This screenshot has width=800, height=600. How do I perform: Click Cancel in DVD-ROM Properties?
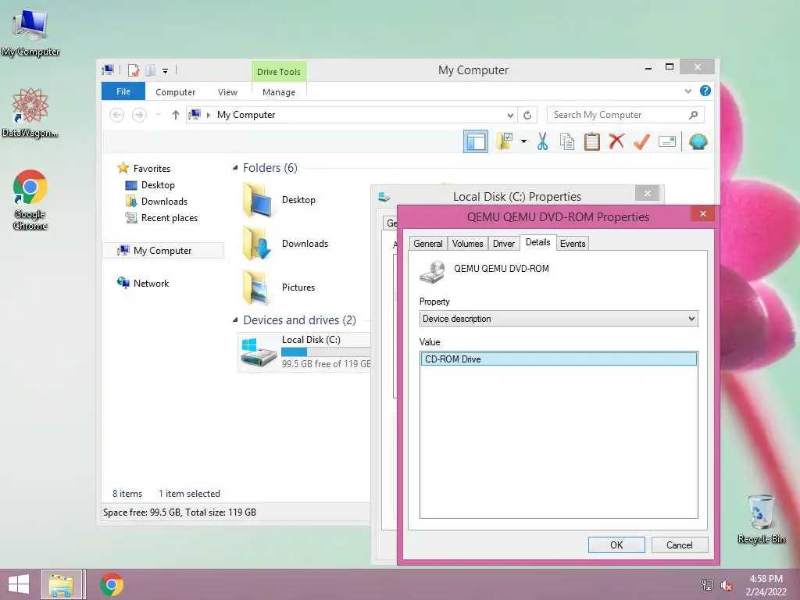680,545
